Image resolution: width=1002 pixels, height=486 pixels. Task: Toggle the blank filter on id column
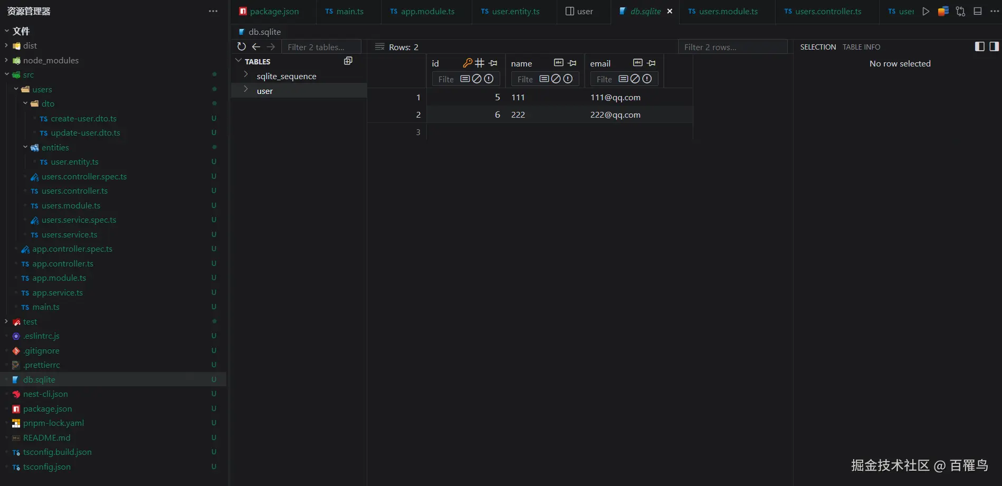[x=465, y=79]
